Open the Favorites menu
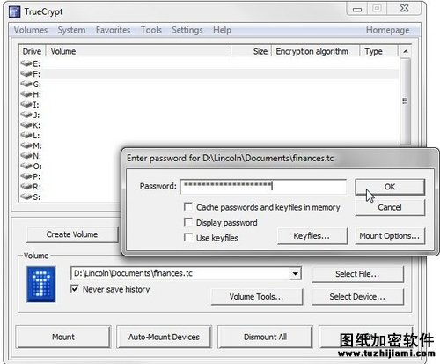Screen dimensions: 440x364 pyautogui.click(x=113, y=30)
